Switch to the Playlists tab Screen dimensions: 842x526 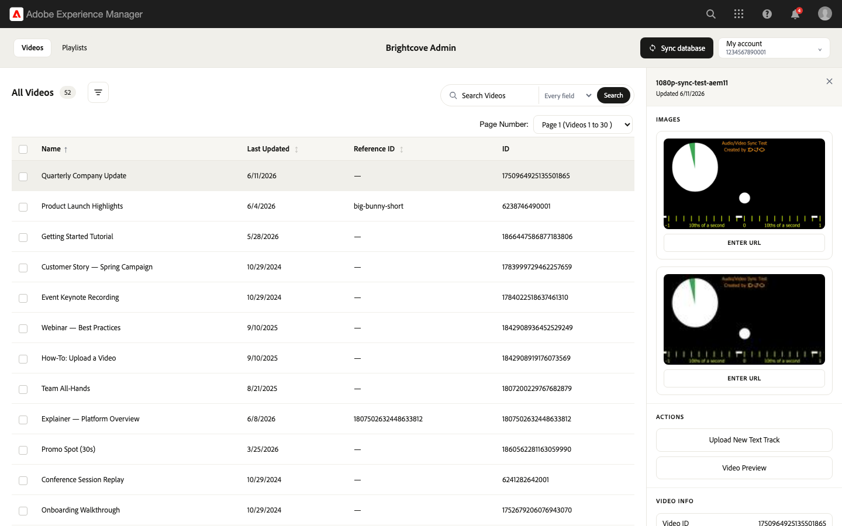tap(74, 48)
